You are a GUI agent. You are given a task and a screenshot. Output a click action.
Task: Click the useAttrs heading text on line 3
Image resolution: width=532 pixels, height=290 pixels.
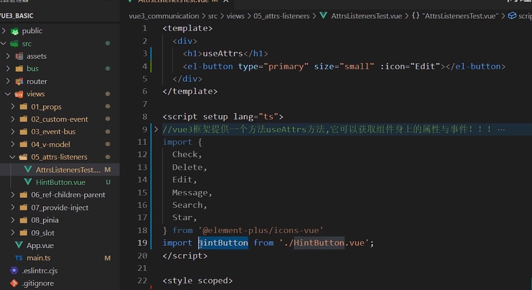coord(223,54)
